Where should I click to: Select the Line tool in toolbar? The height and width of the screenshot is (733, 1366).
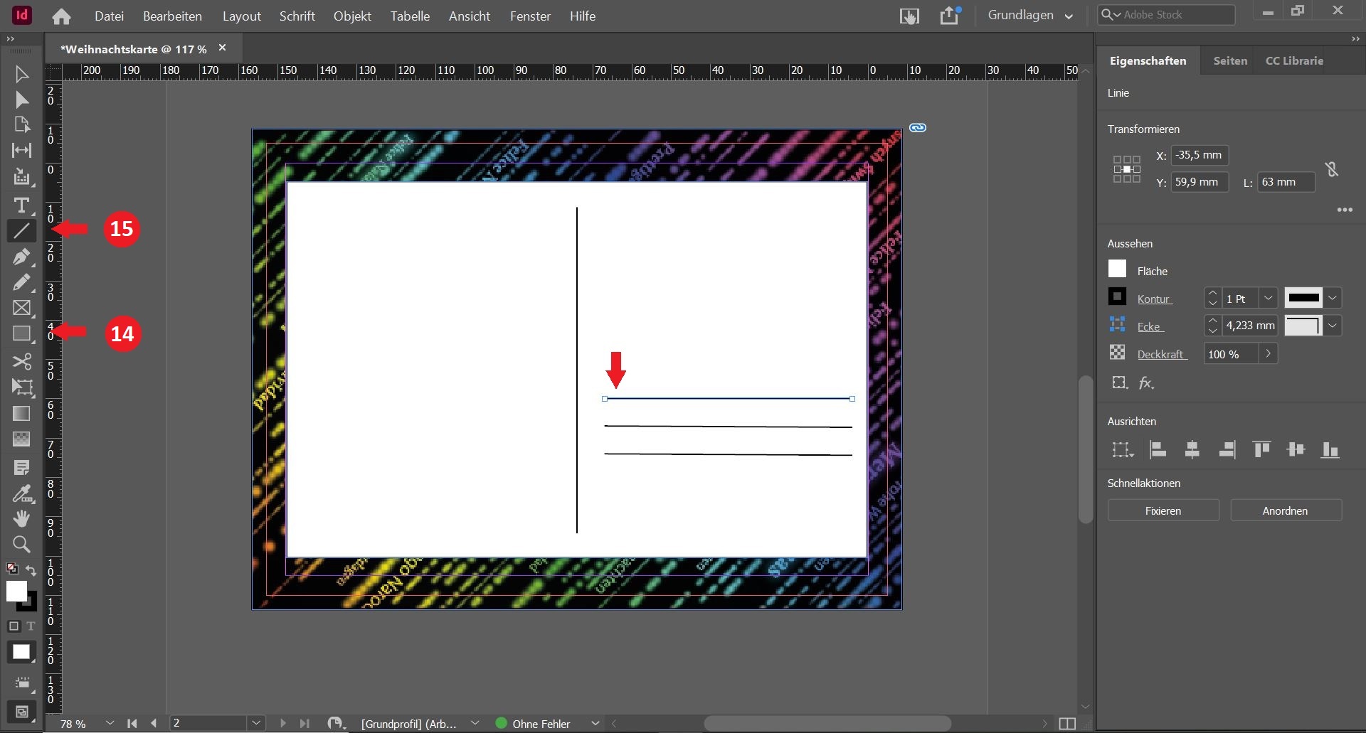[x=21, y=230]
